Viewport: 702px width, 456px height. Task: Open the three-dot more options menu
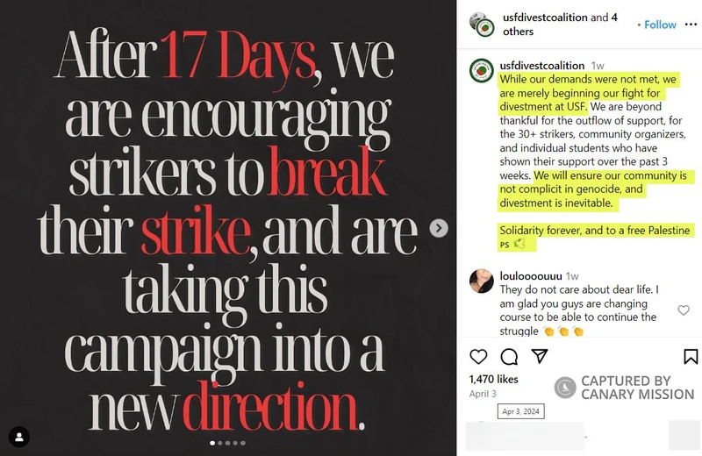point(690,25)
